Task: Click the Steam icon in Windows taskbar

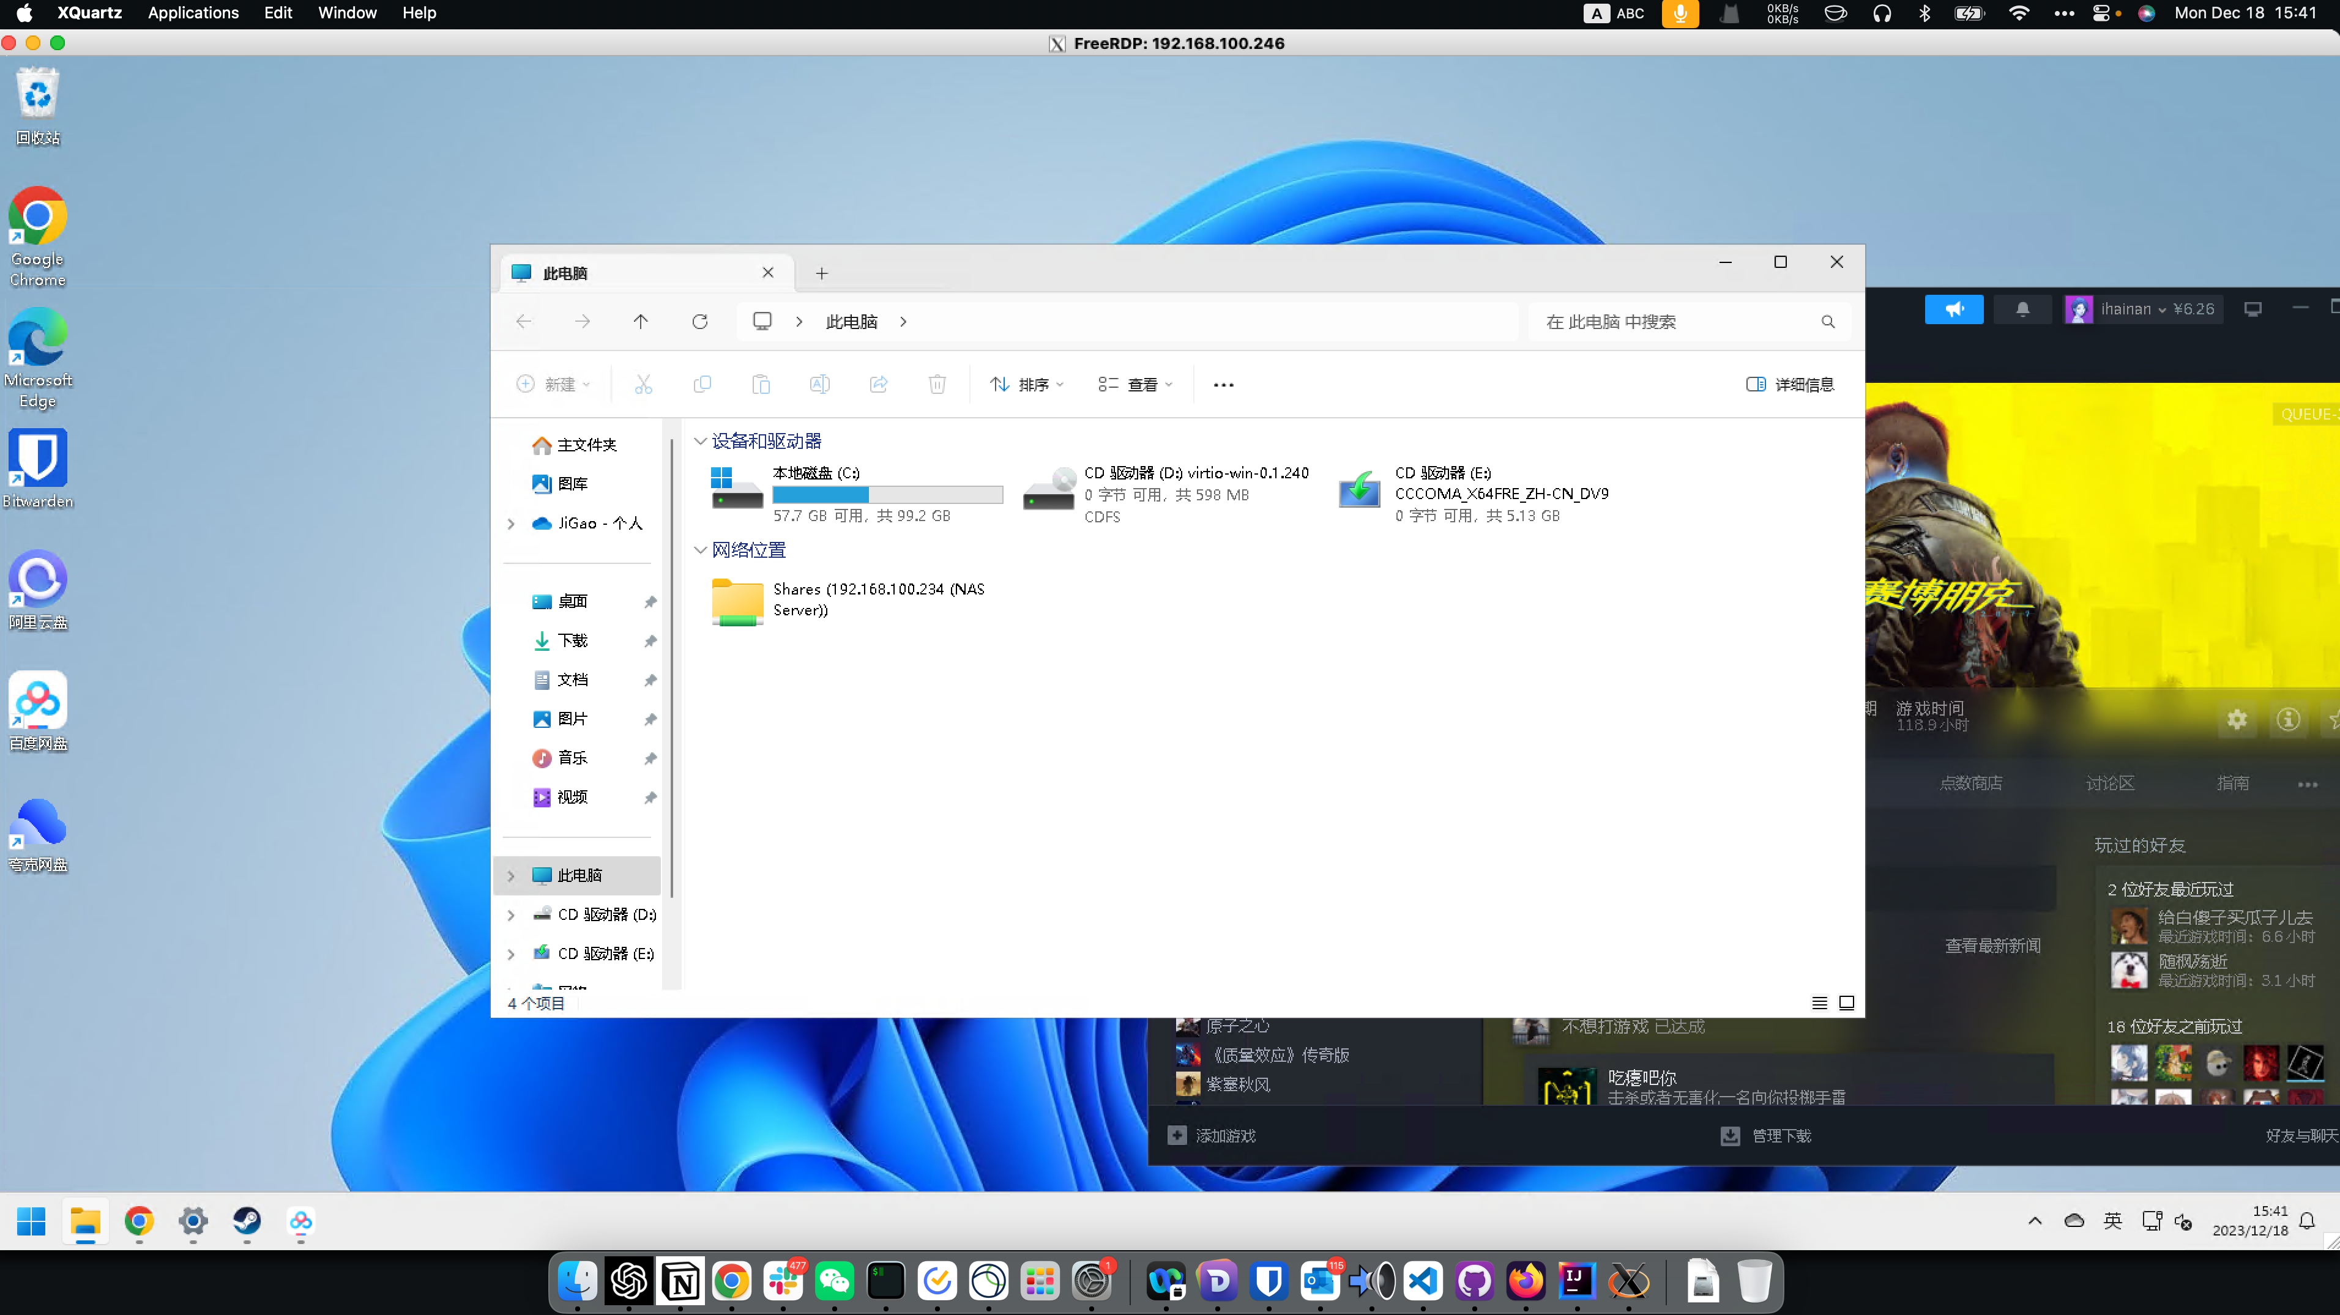Action: click(247, 1221)
